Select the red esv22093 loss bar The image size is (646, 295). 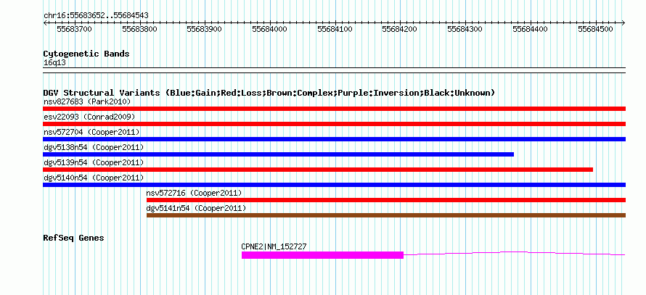coord(334,124)
